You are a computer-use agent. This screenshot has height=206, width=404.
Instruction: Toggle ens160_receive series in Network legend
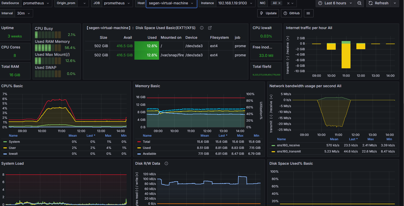[x=288, y=145]
